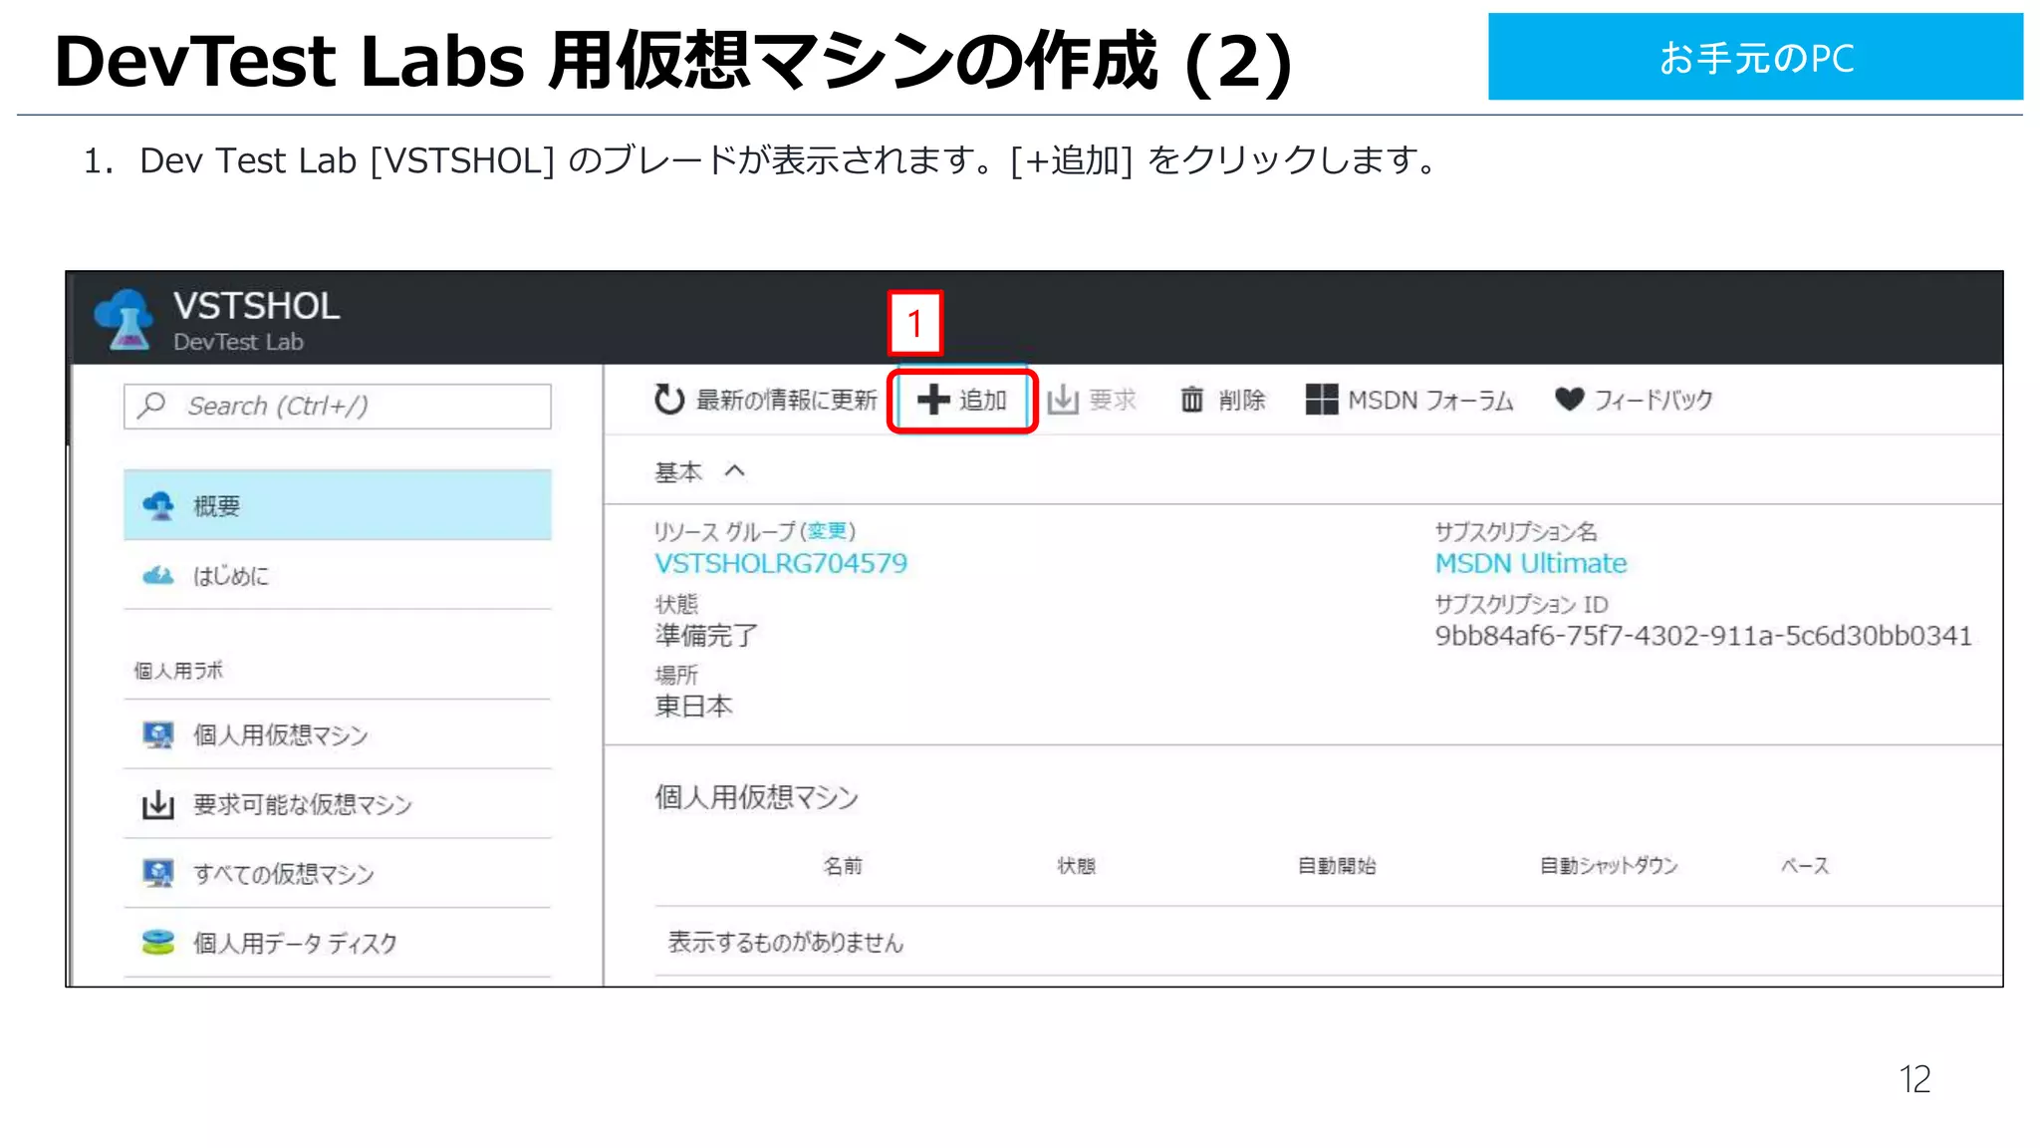This screenshot has width=2040, height=1148.
Task: Click the MSDN フォーラム windows icon
Action: [x=1322, y=400]
